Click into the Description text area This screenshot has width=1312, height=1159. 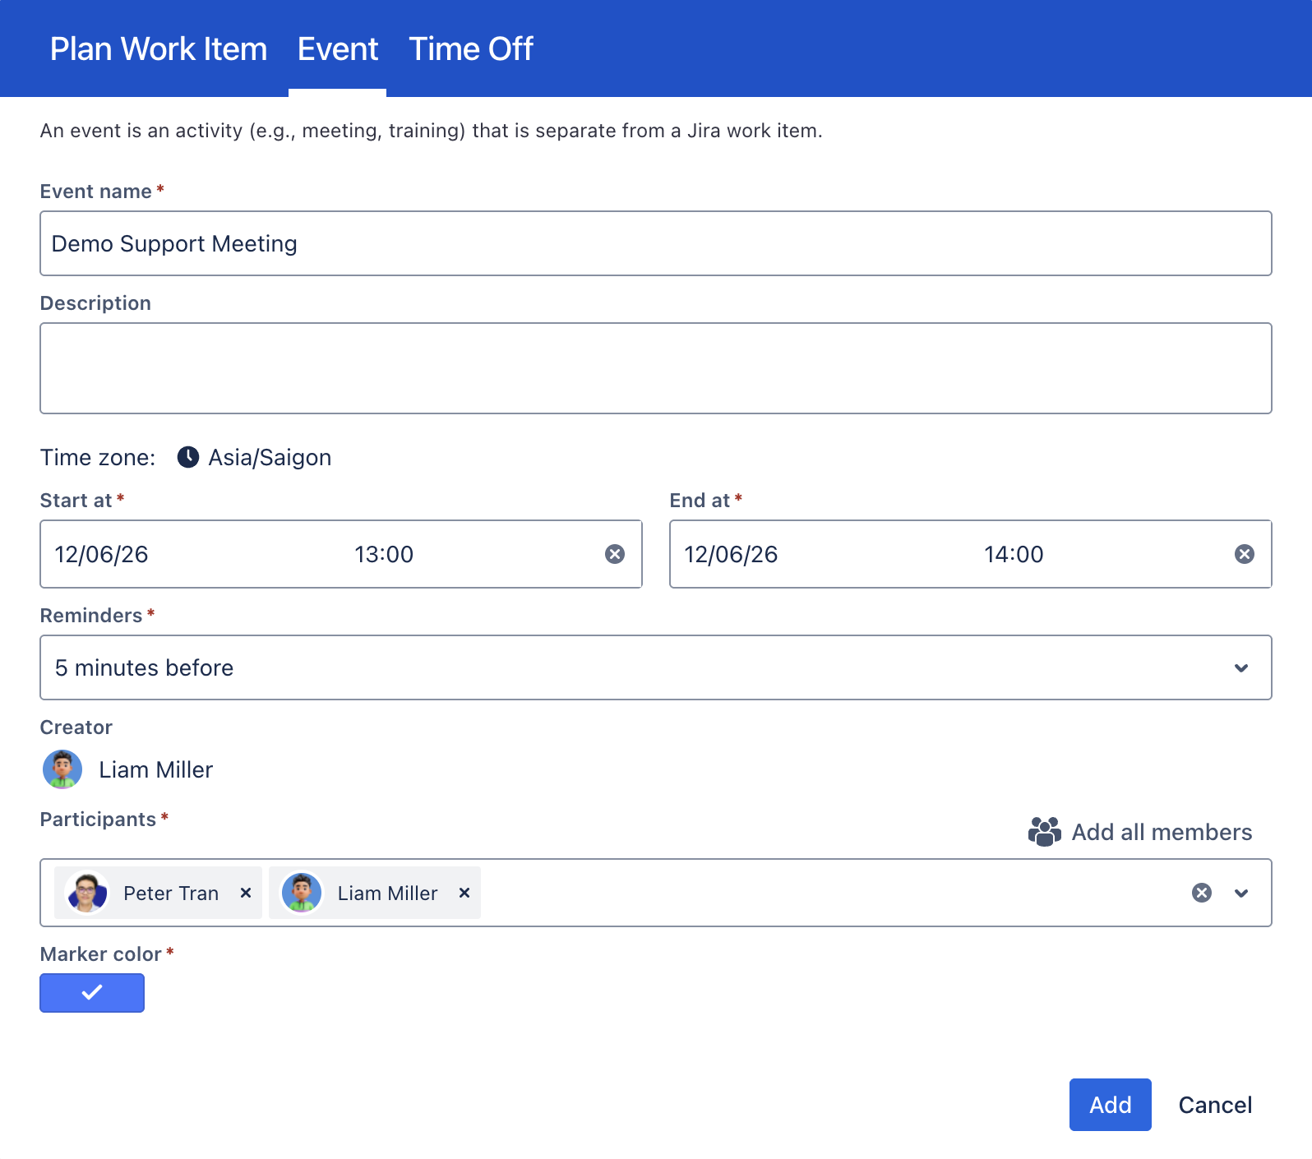pos(656,368)
